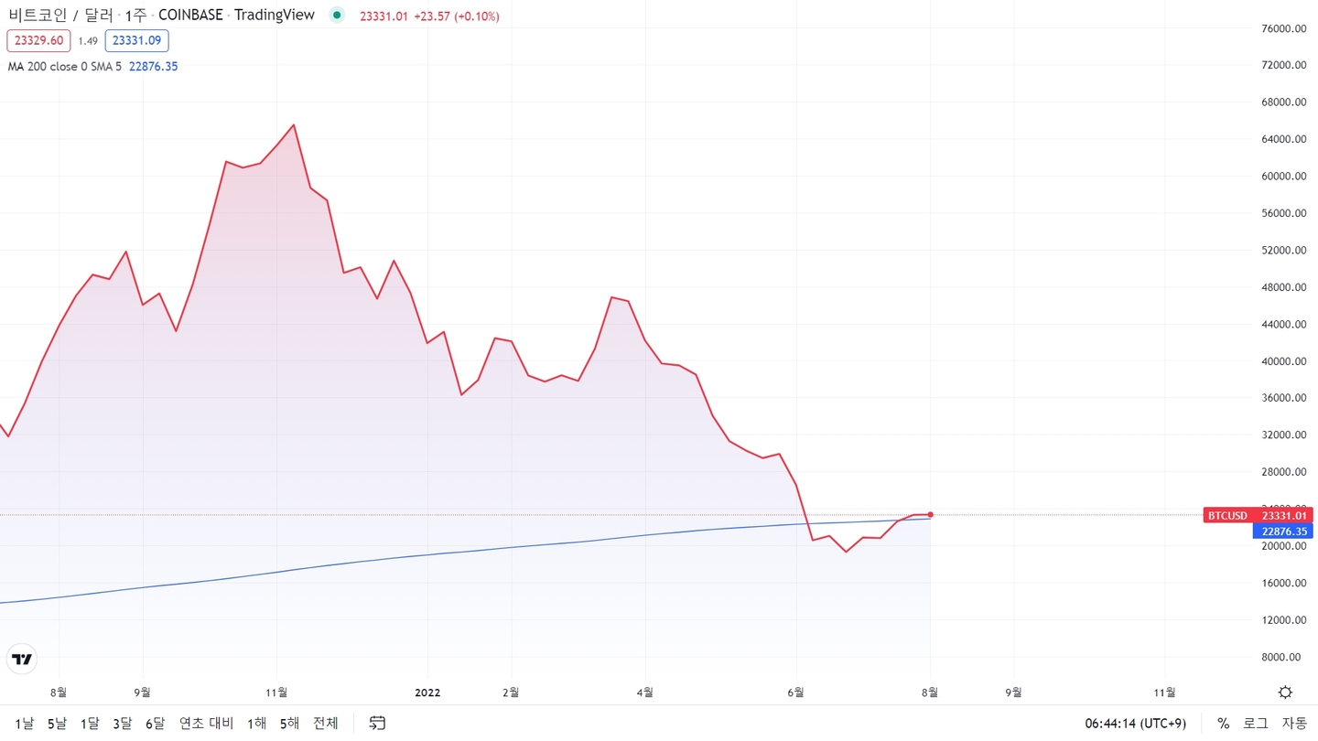Switch to the 5해 time range

pyautogui.click(x=289, y=724)
